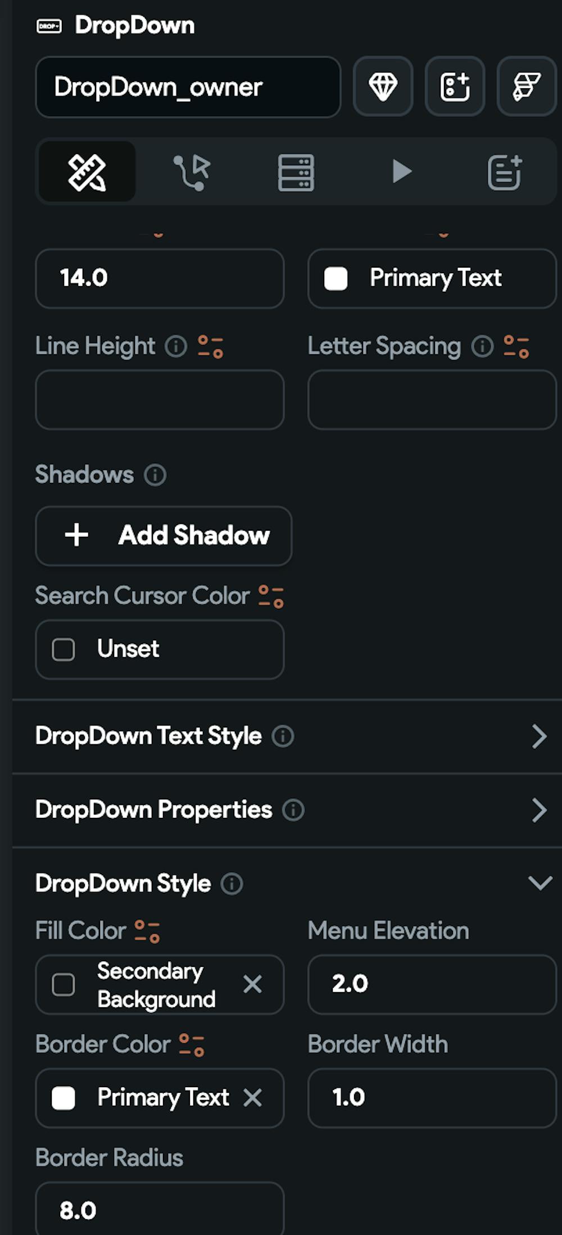This screenshot has height=1235, width=562.
Task: Collapse the DropDown Style section
Action: [540, 883]
